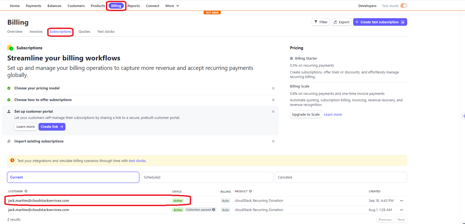Show Canceled subscriptions
Screen dimensions: 465x224
(x=341, y=177)
